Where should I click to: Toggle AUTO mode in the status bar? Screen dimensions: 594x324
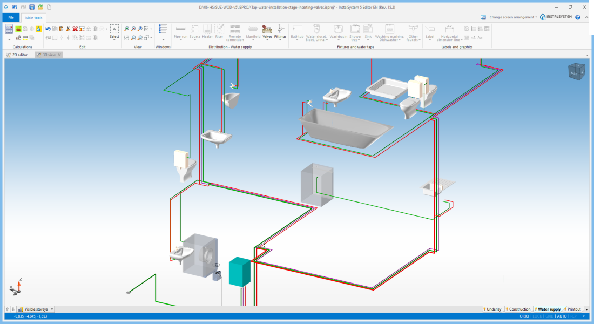click(x=562, y=316)
